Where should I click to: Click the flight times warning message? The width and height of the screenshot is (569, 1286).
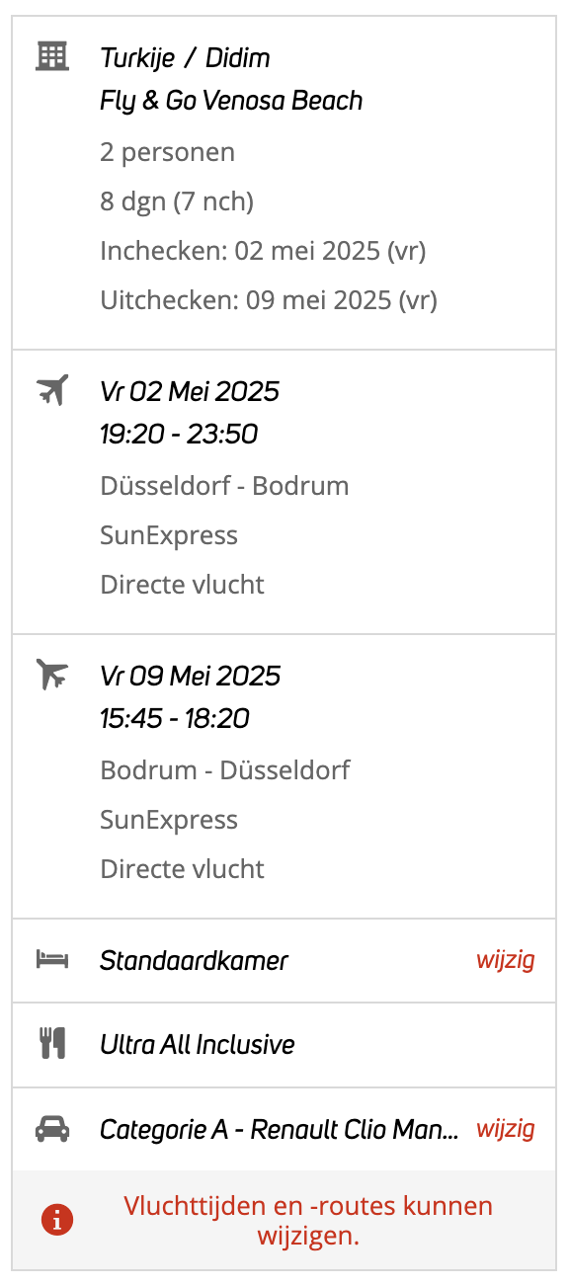tap(308, 1221)
